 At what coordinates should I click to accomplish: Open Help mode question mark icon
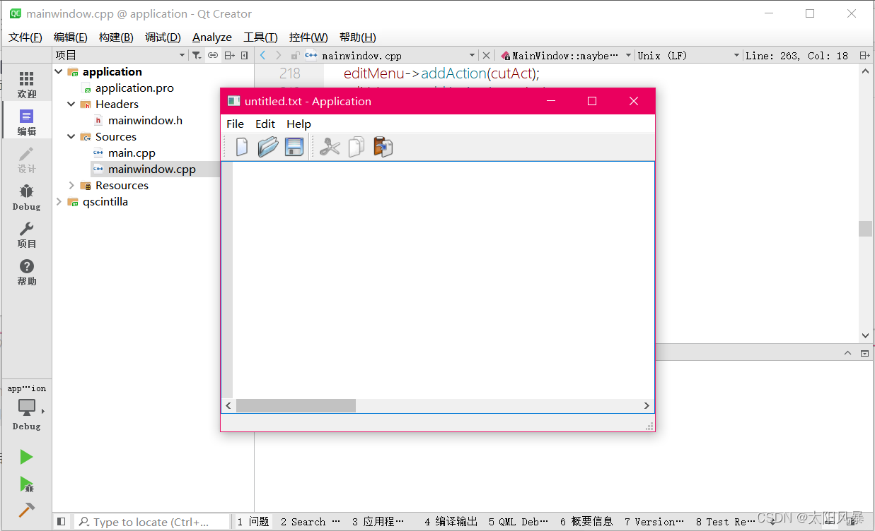coord(26,272)
